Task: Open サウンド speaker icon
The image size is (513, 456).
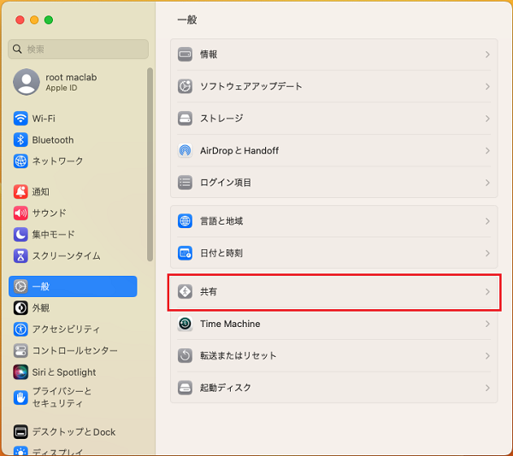Action: (21, 213)
